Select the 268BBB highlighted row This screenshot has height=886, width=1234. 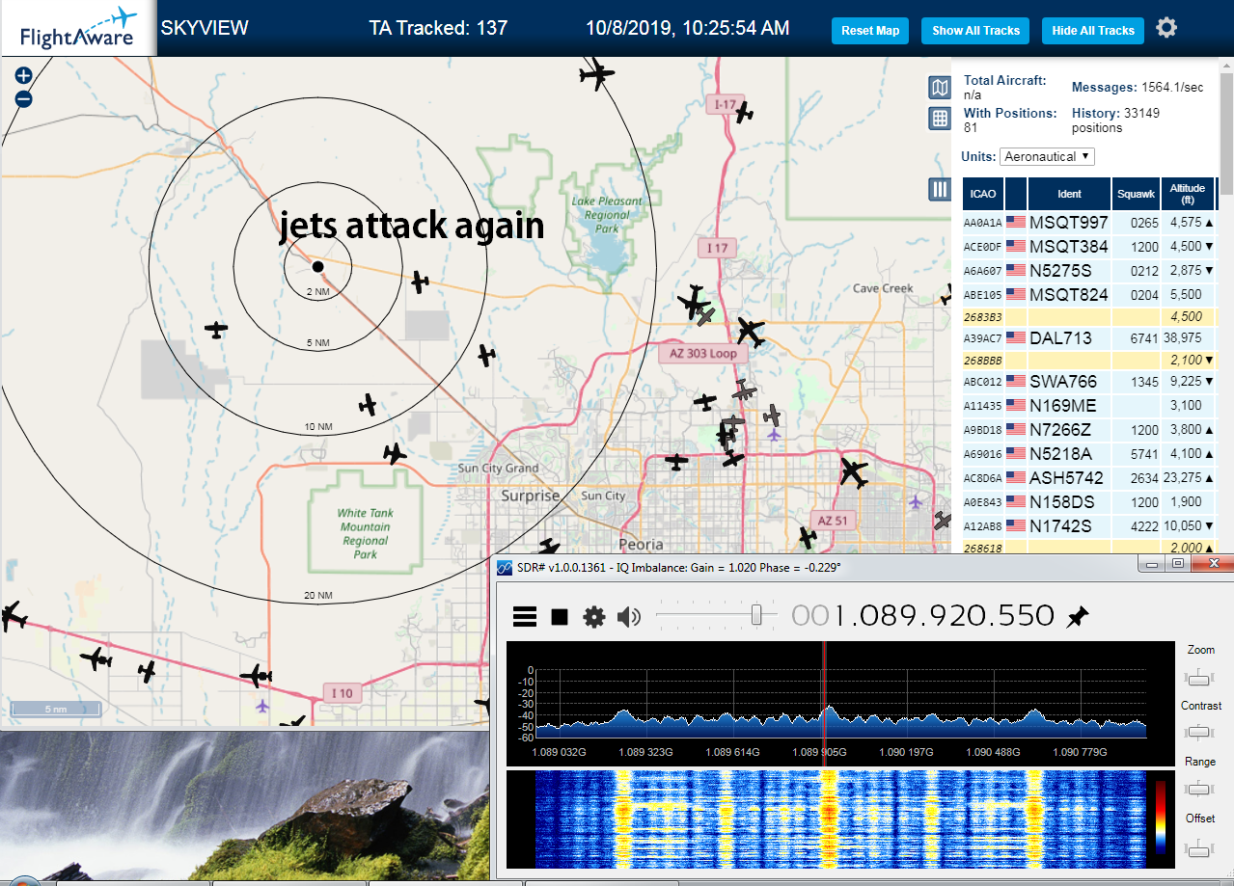tap(1088, 360)
